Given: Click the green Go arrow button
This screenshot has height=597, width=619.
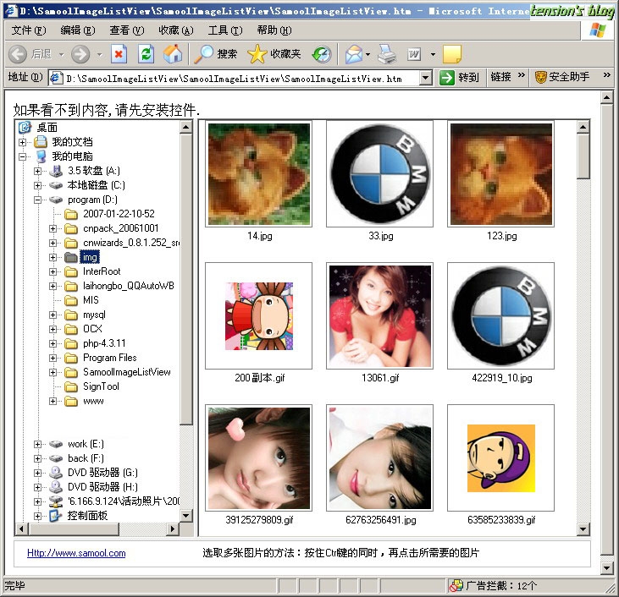Looking at the screenshot, I should coord(447,77).
